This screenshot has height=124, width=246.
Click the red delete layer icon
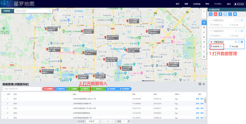[x=216, y=14]
